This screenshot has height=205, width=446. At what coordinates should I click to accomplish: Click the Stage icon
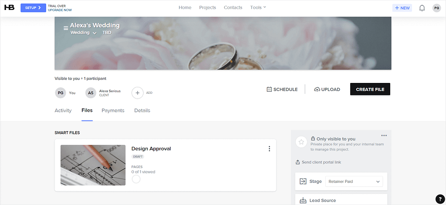point(303,182)
